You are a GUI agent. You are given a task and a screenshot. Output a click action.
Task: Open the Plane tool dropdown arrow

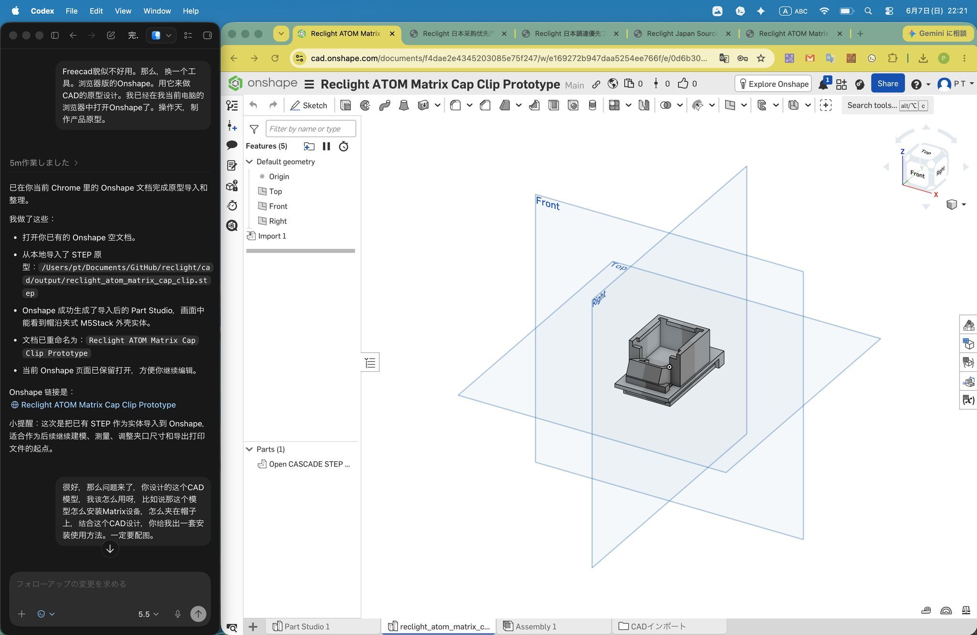tap(744, 105)
